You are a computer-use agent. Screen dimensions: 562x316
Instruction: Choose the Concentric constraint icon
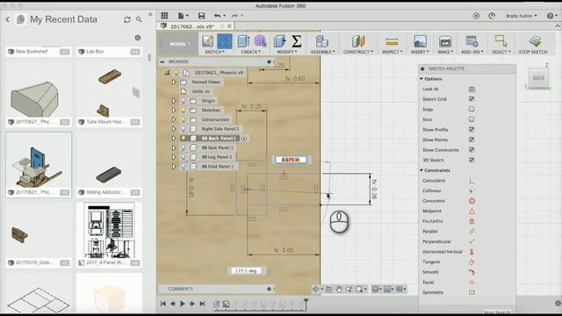pos(472,201)
